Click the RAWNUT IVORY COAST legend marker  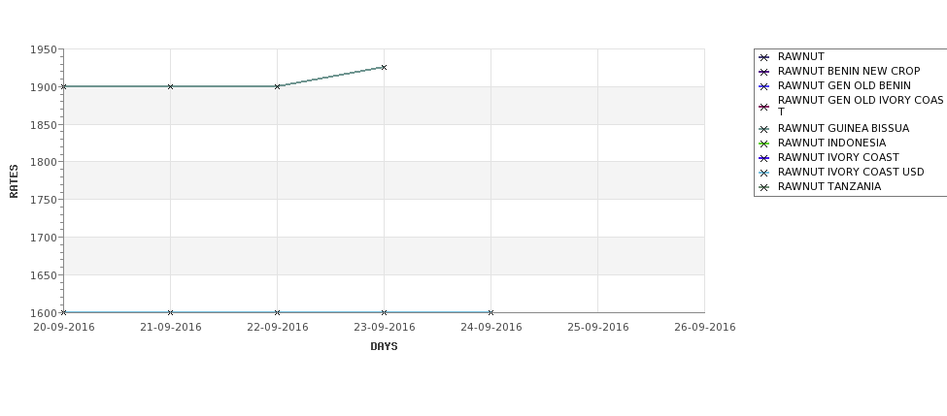pos(764,158)
